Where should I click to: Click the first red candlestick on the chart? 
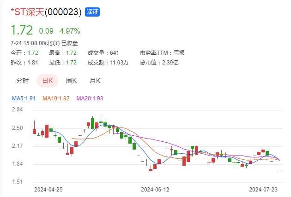tap(34, 132)
